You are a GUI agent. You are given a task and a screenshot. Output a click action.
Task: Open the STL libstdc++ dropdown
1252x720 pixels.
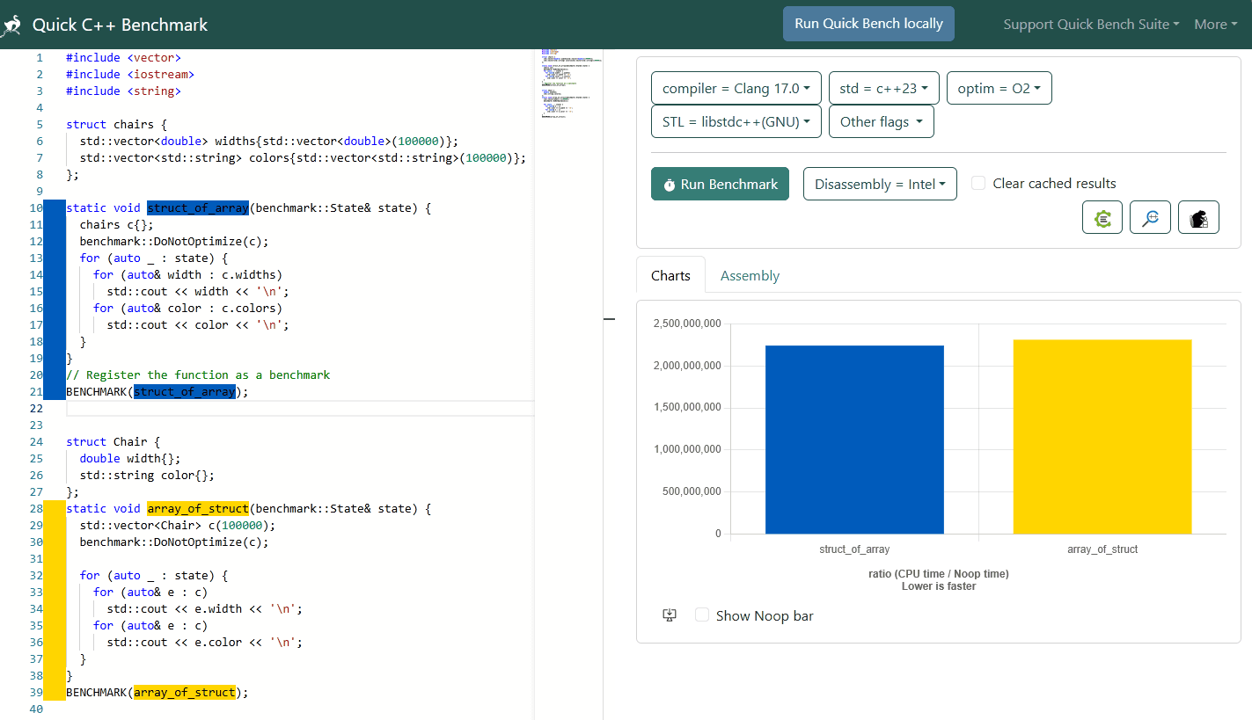coord(736,121)
